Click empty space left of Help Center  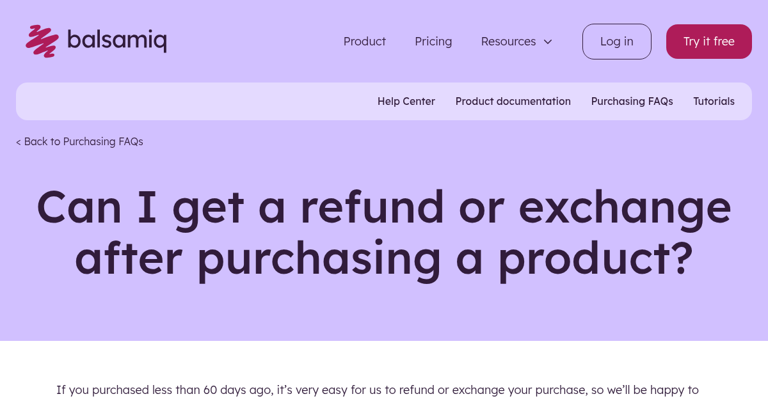[192, 101]
